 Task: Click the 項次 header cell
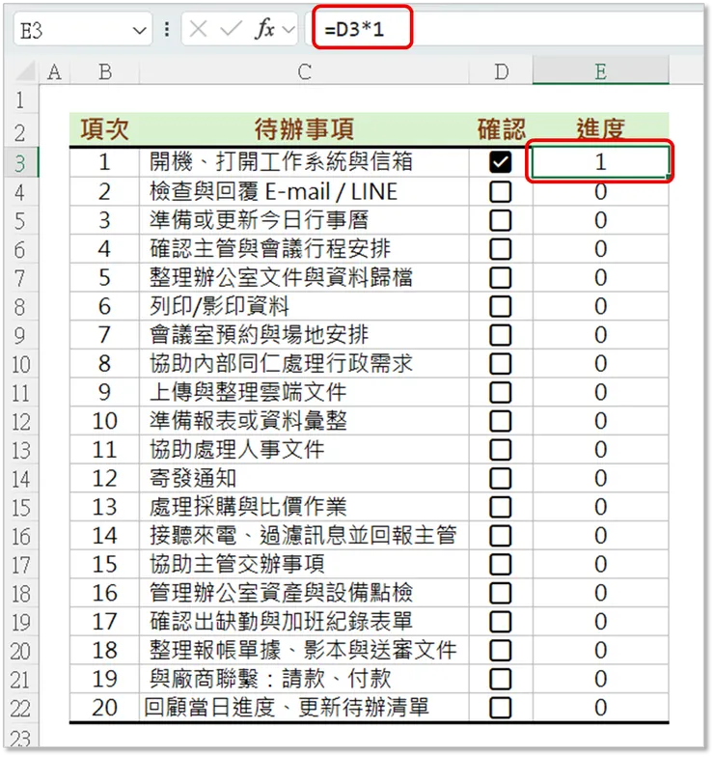(104, 129)
